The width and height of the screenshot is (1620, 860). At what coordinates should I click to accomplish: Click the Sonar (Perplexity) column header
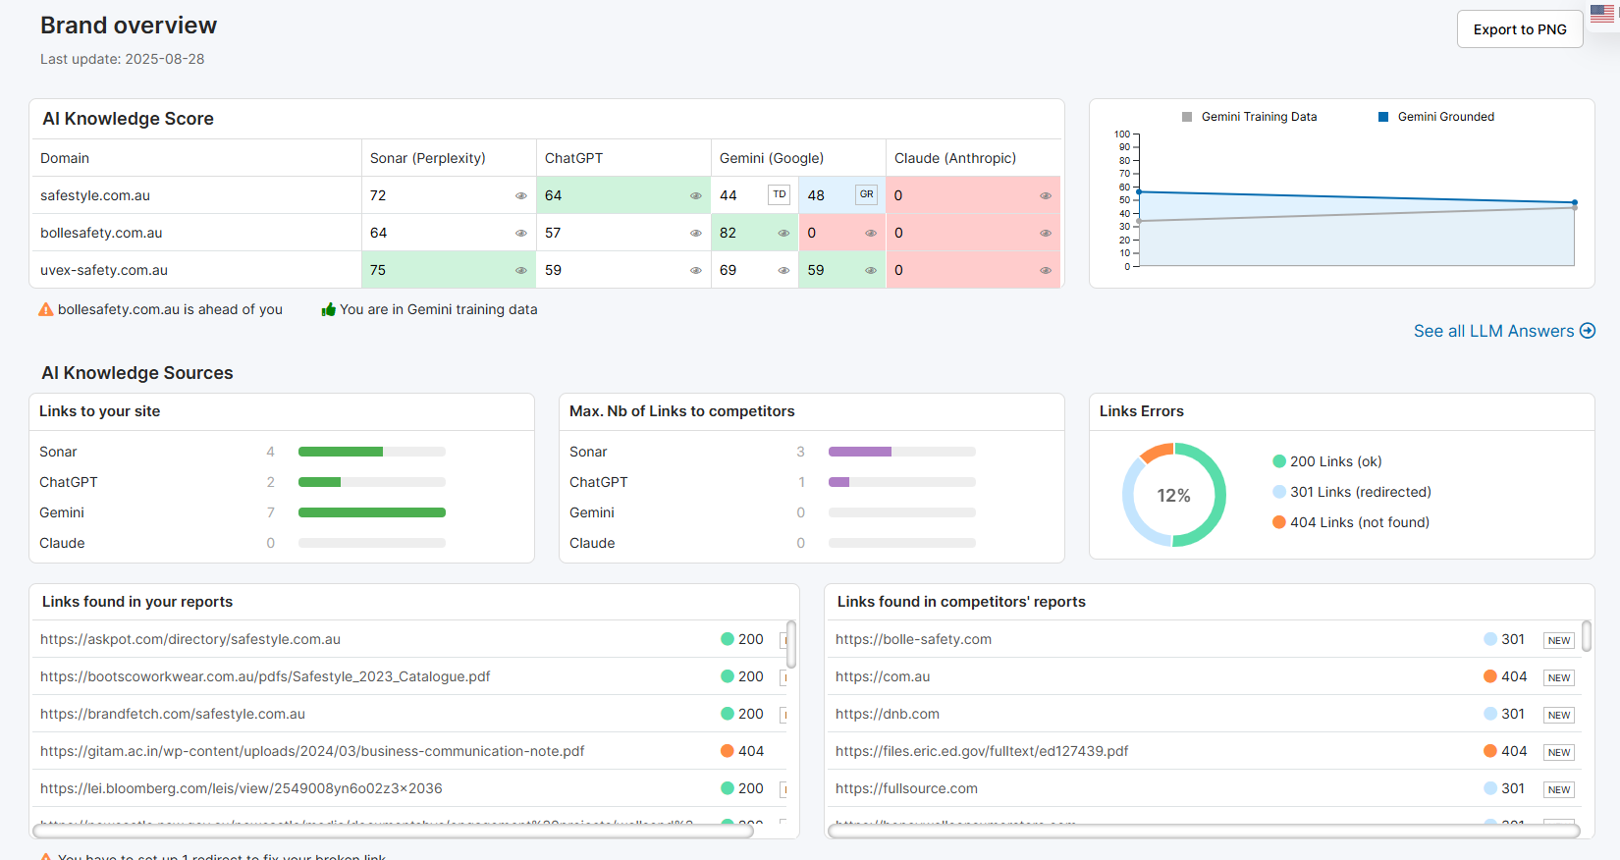(449, 158)
